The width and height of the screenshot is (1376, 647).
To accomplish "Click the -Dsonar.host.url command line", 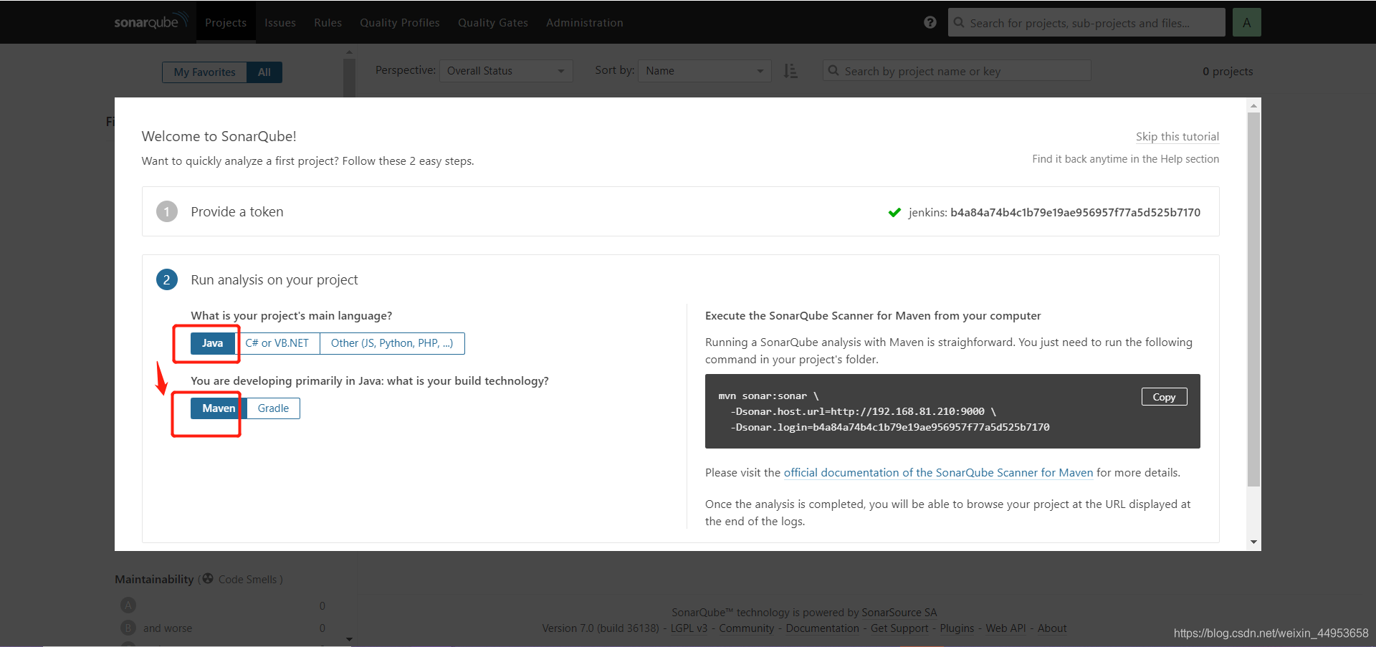I will click(x=863, y=411).
